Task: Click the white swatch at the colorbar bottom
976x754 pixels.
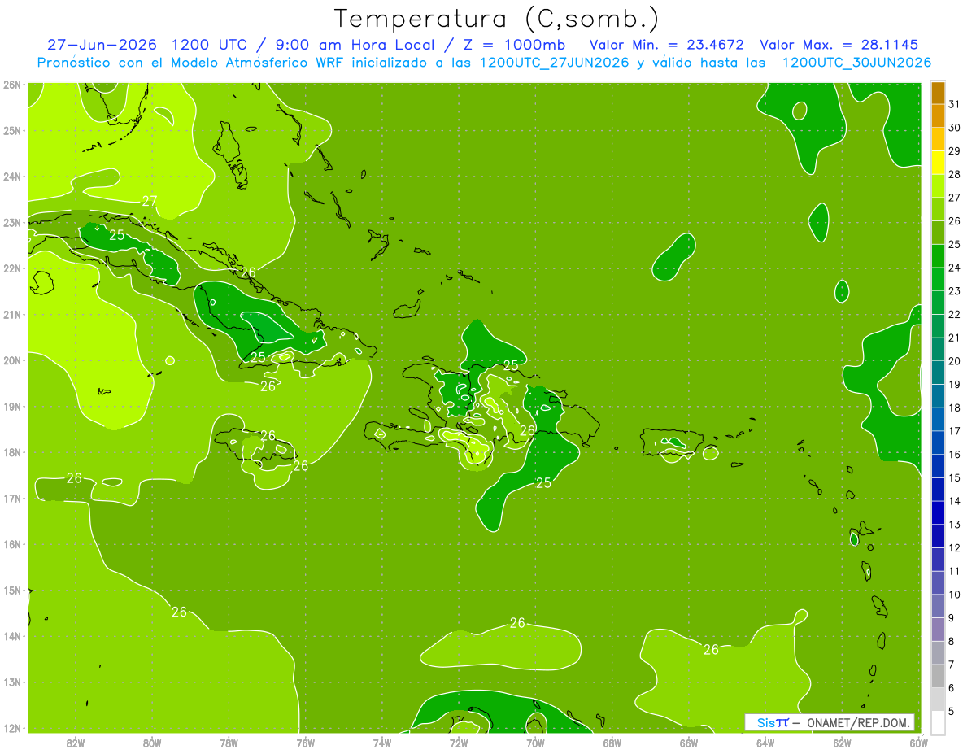Action: [x=938, y=722]
